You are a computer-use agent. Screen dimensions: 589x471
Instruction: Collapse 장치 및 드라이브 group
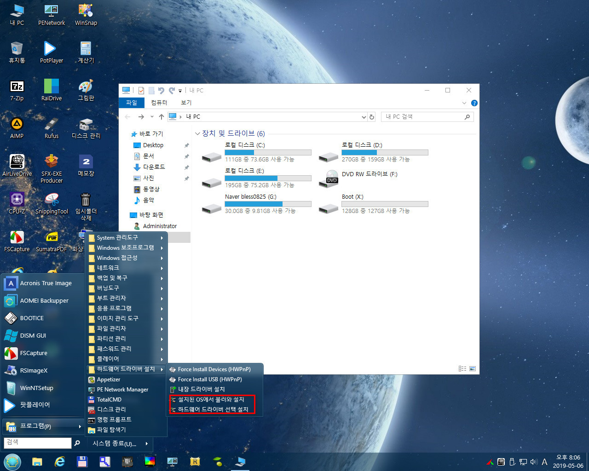point(198,134)
